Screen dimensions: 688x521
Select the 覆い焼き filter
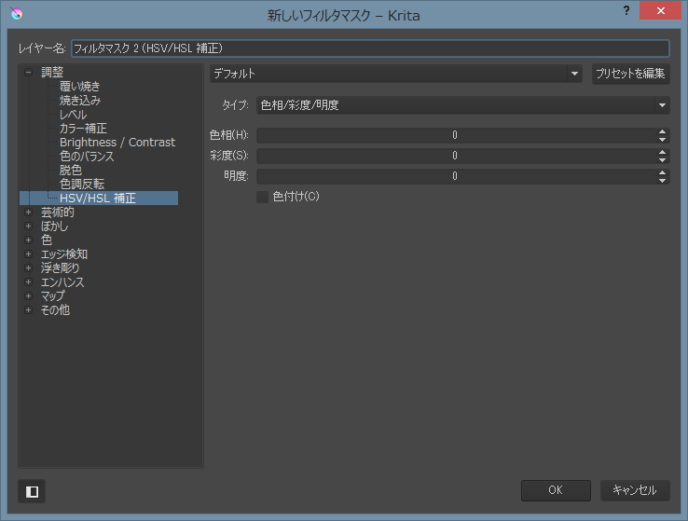pyautogui.click(x=80, y=87)
